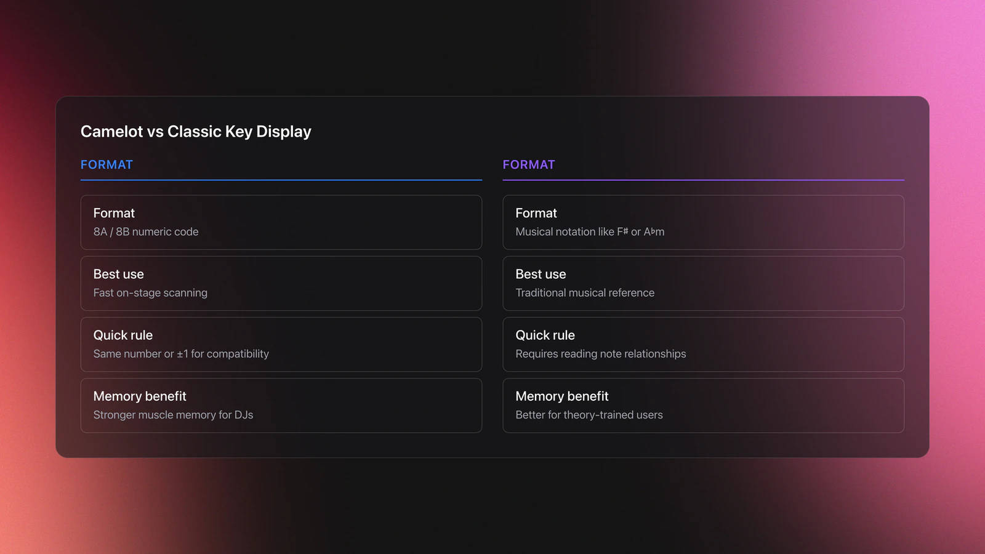The height and width of the screenshot is (554, 985).
Task: Open the Musical notation like F♯ card
Action: click(704, 222)
